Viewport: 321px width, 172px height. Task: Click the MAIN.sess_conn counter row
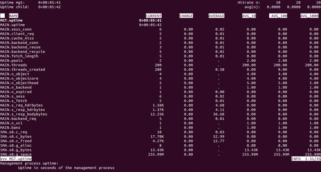[x=15, y=29]
